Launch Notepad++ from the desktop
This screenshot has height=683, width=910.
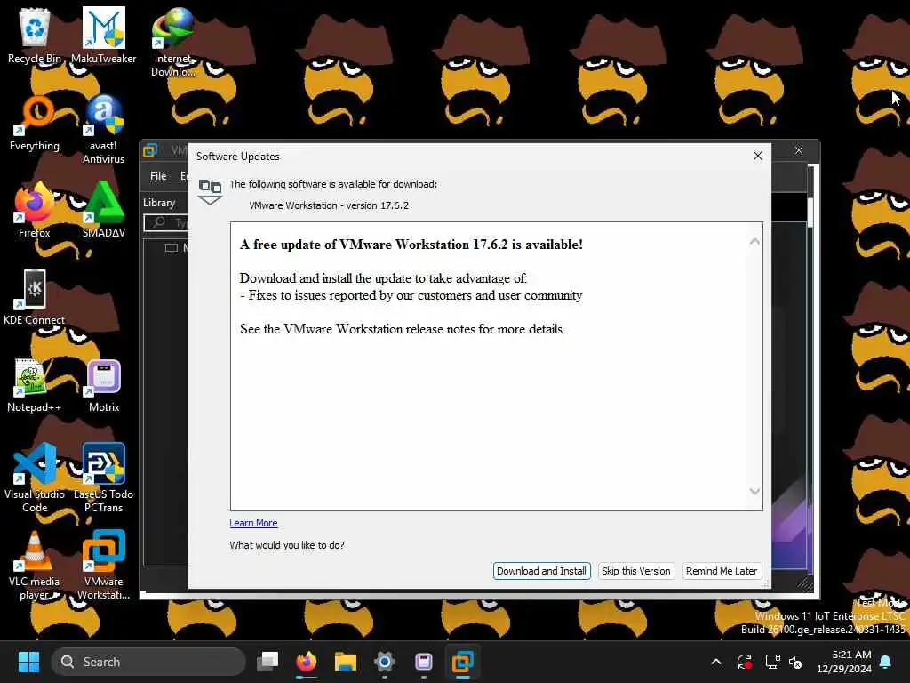pyautogui.click(x=35, y=384)
